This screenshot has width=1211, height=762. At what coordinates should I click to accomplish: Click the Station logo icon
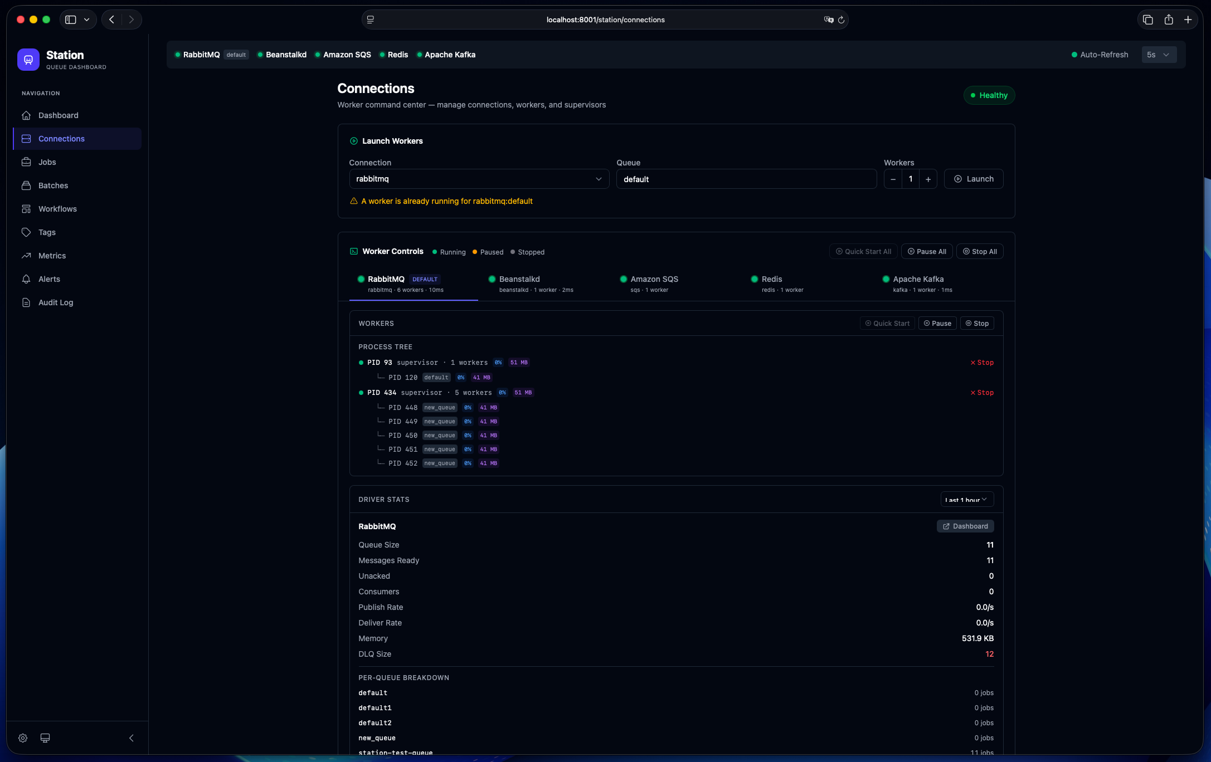pos(28,60)
